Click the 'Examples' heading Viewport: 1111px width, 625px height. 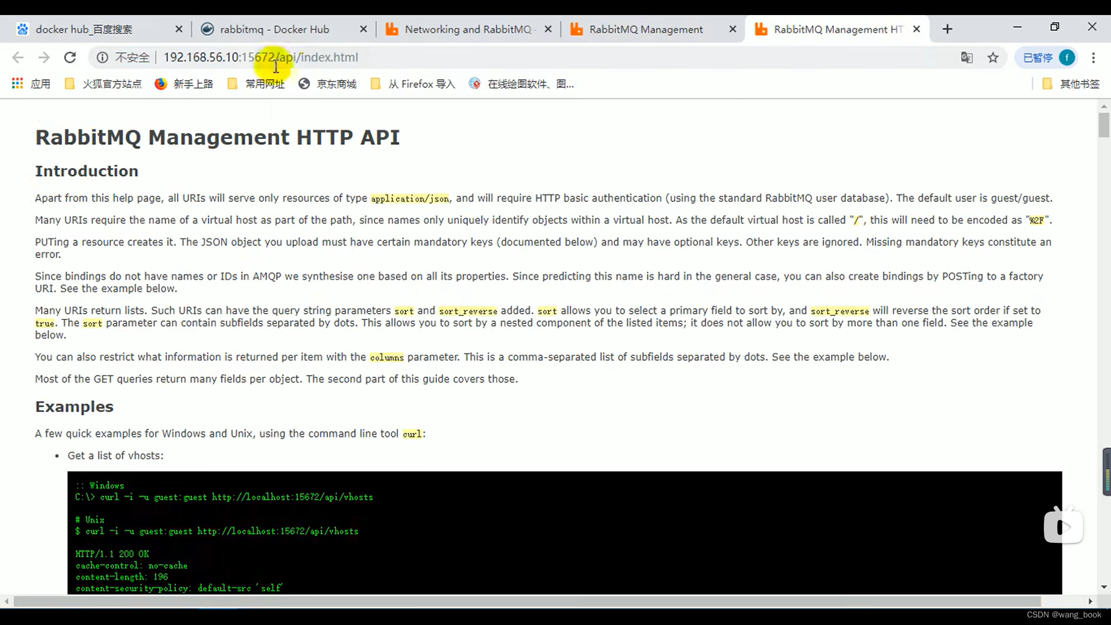74,406
